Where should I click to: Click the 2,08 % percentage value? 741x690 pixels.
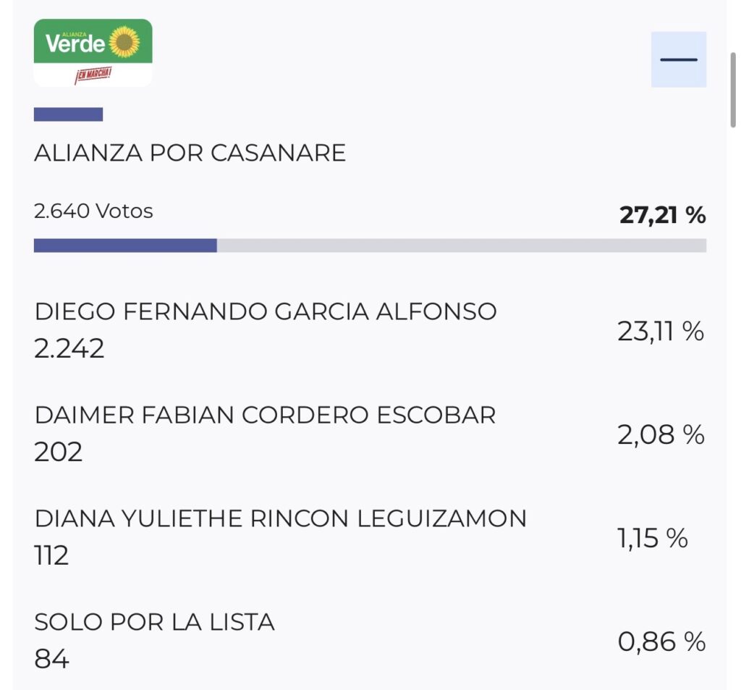pyautogui.click(x=660, y=435)
